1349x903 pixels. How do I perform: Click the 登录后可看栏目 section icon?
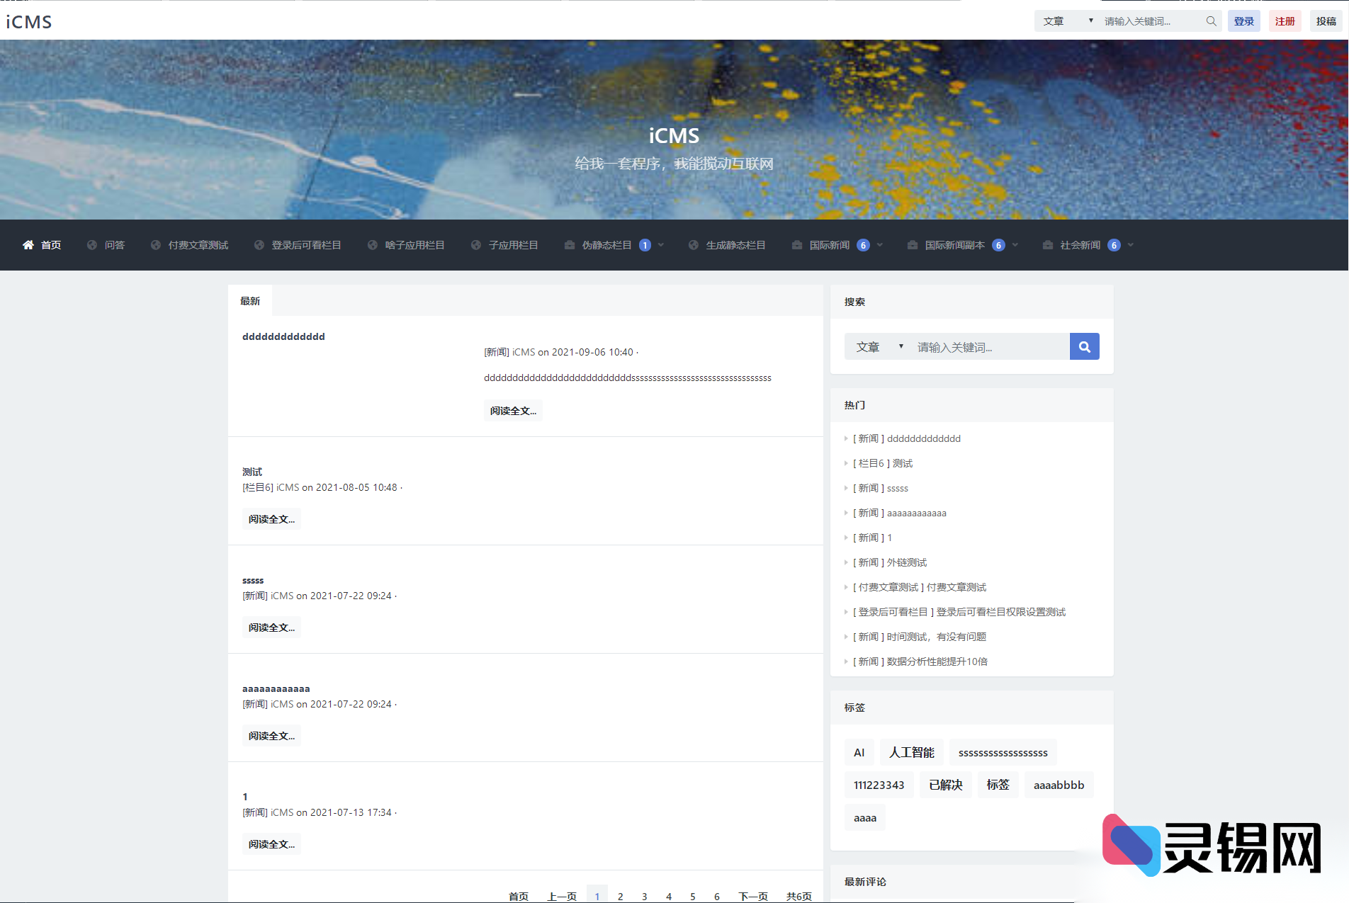pyautogui.click(x=259, y=245)
